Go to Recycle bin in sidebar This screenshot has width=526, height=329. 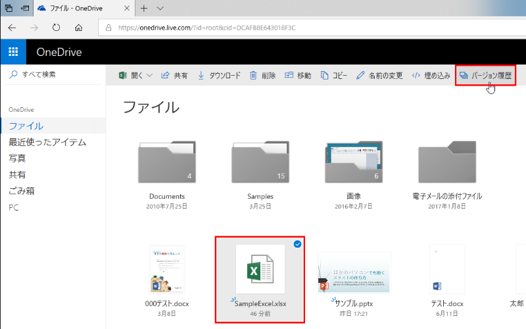click(22, 191)
